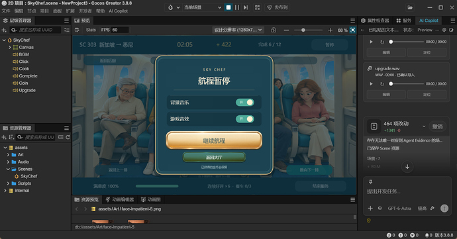Collapse the assets root folder
Screen dimensions: 457x239
[5, 148]
